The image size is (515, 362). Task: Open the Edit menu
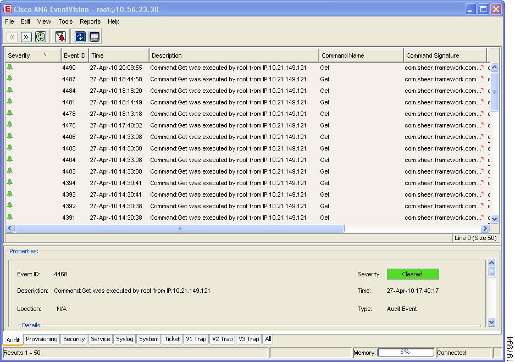click(x=26, y=21)
